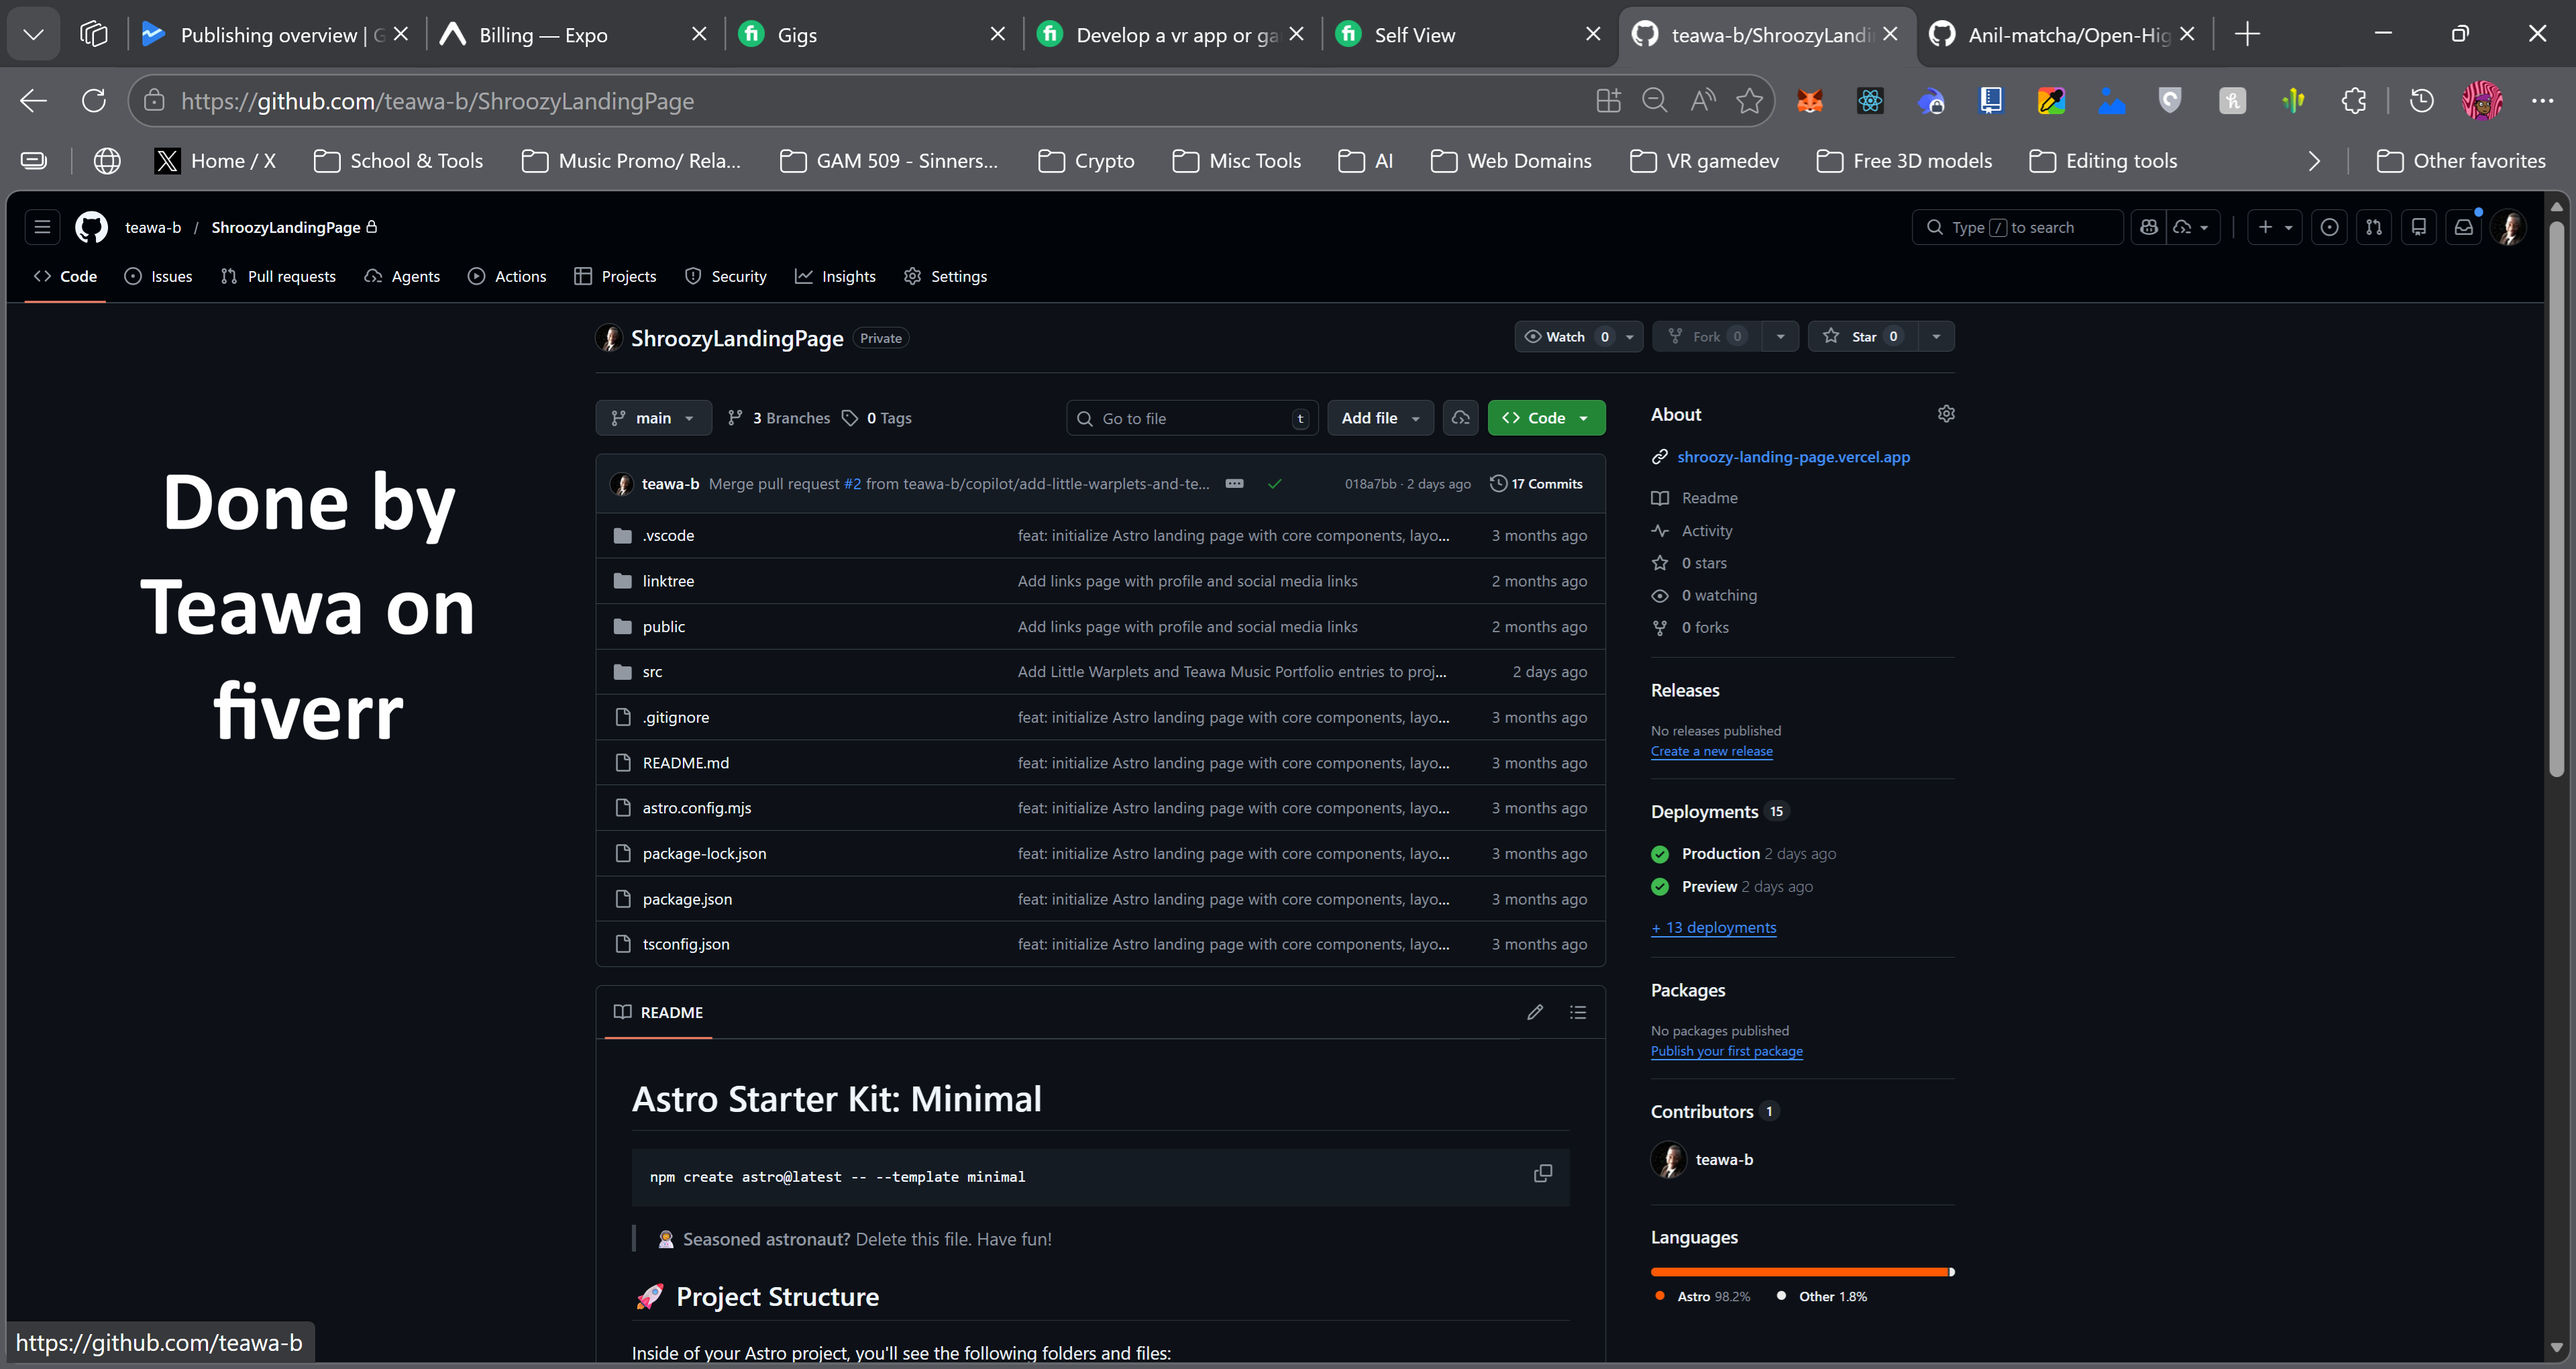Open the Create new plus dropdown
This screenshot has width=2576, height=1369.
pyautogui.click(x=2275, y=227)
